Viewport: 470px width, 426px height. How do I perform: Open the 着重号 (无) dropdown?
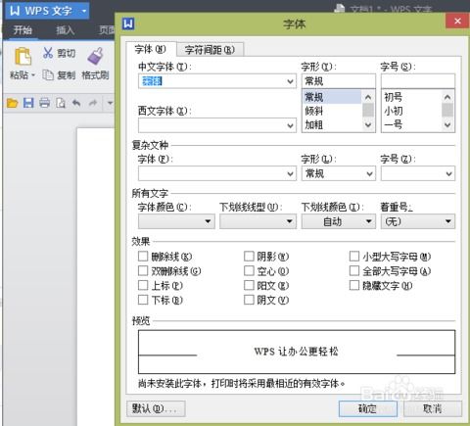pos(418,221)
